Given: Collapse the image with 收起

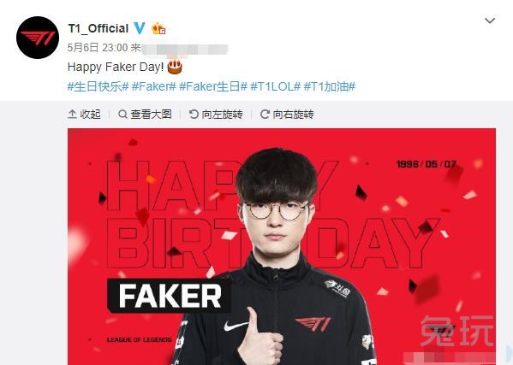Looking at the screenshot, I should coord(85,115).
